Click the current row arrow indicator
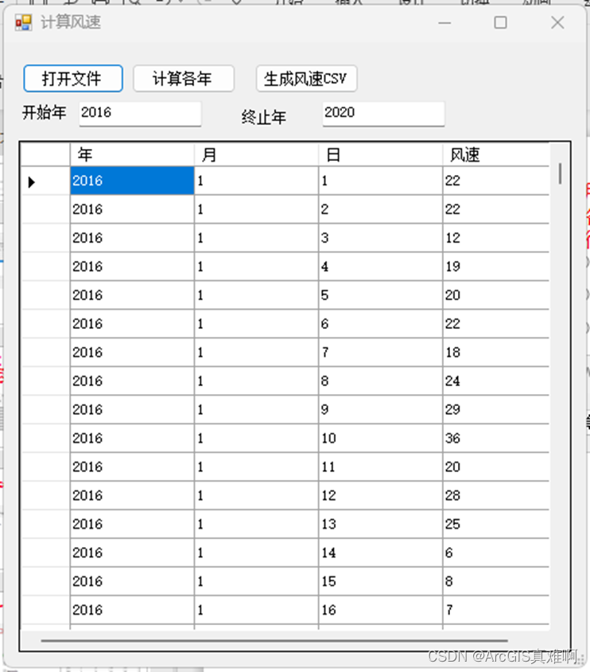This screenshot has height=672, width=590. tap(31, 182)
